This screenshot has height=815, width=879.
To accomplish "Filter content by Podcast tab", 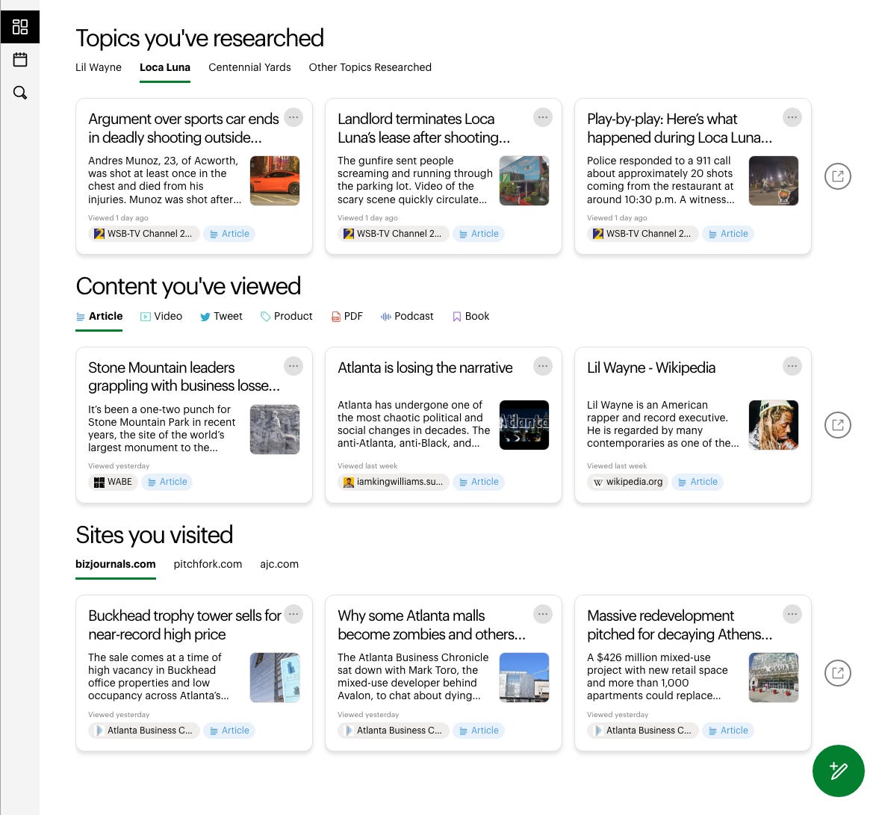I will tap(407, 316).
